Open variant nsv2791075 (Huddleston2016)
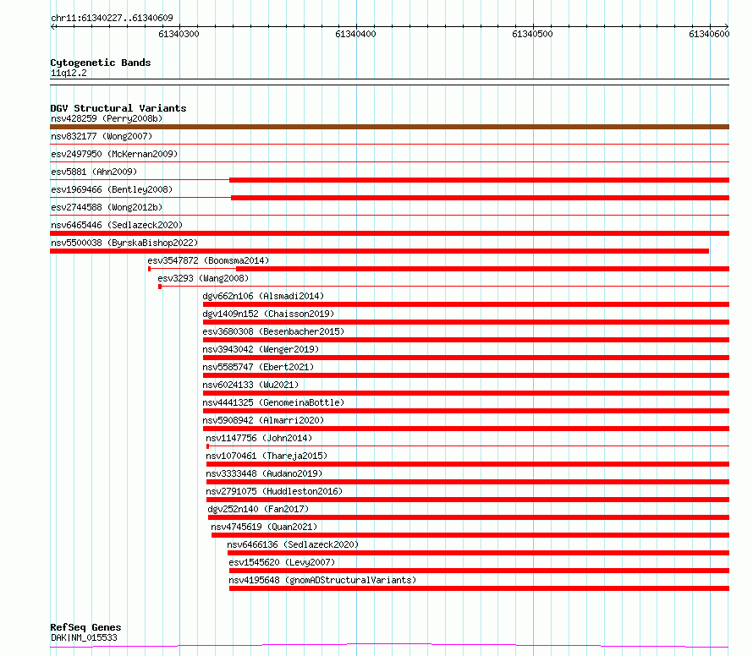 [274, 491]
